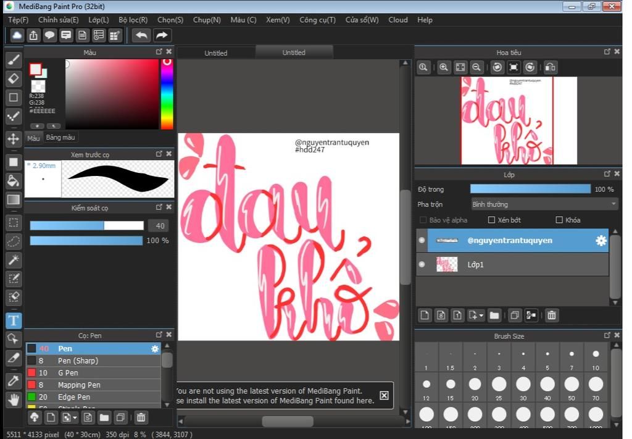The height and width of the screenshot is (439, 632).
Task: Close the Hoa tiêu navigator panel
Action: tap(617, 52)
